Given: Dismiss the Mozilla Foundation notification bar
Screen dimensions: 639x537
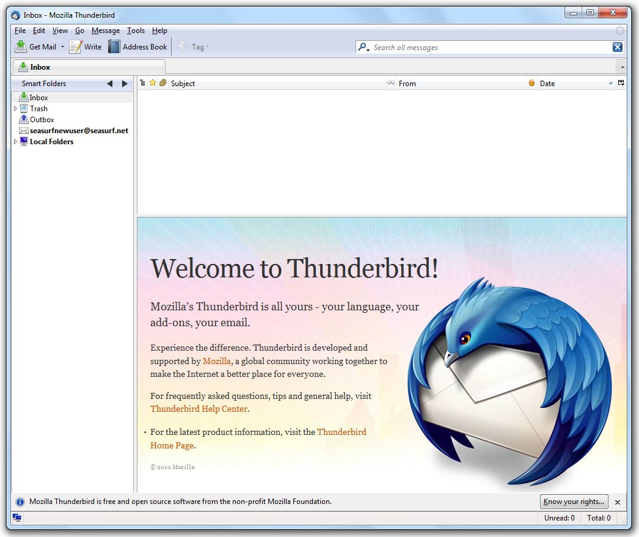Looking at the screenshot, I should pyautogui.click(x=618, y=502).
